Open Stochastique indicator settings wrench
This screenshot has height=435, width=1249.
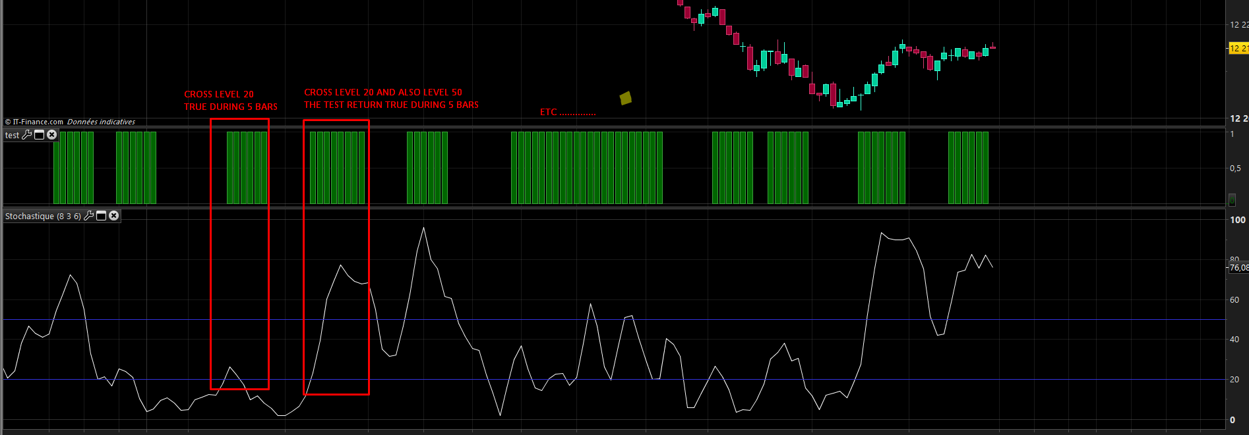(89, 216)
